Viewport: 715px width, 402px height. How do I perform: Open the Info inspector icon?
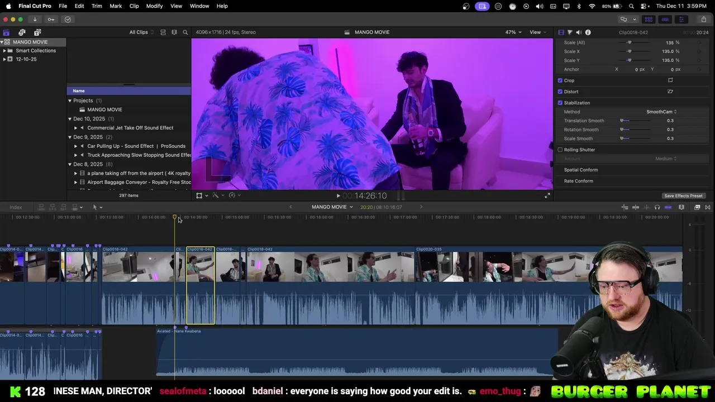pos(588,32)
